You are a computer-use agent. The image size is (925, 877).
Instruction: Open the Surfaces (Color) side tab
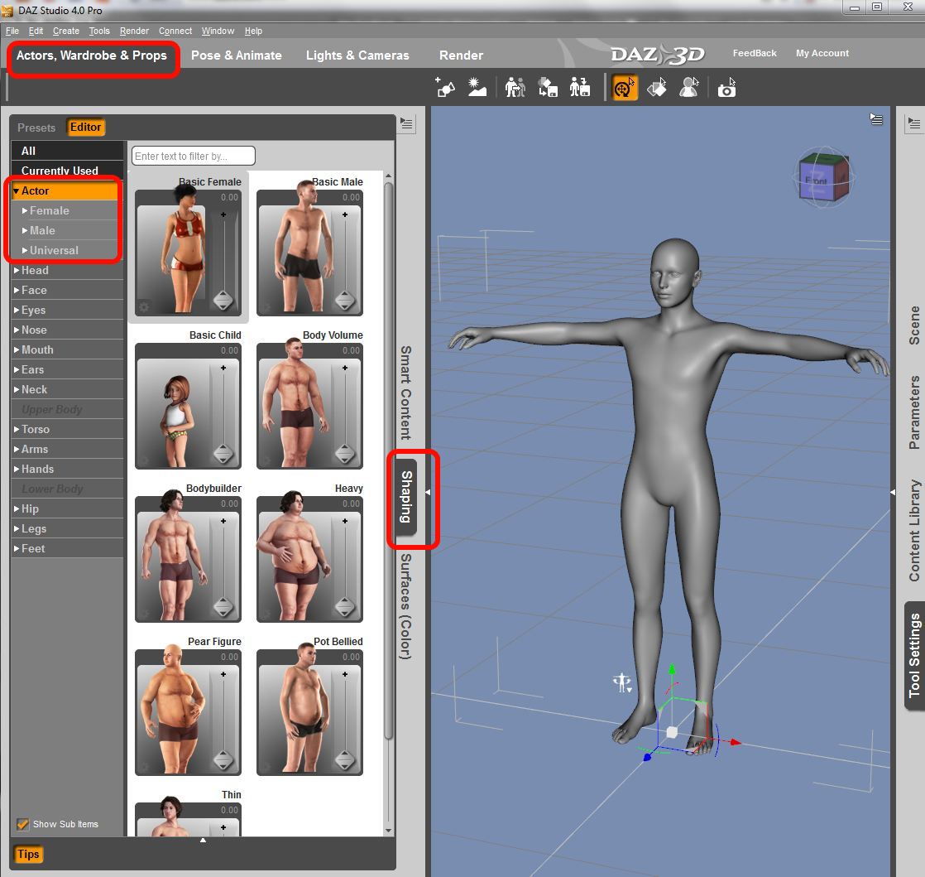406,606
